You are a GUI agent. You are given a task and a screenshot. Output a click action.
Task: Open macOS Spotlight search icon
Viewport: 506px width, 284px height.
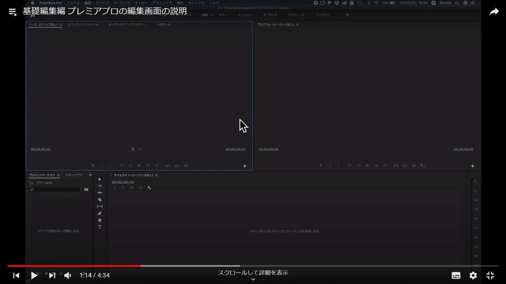[x=457, y=3]
